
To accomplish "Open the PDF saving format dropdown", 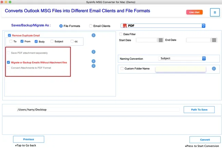I will (163, 26).
